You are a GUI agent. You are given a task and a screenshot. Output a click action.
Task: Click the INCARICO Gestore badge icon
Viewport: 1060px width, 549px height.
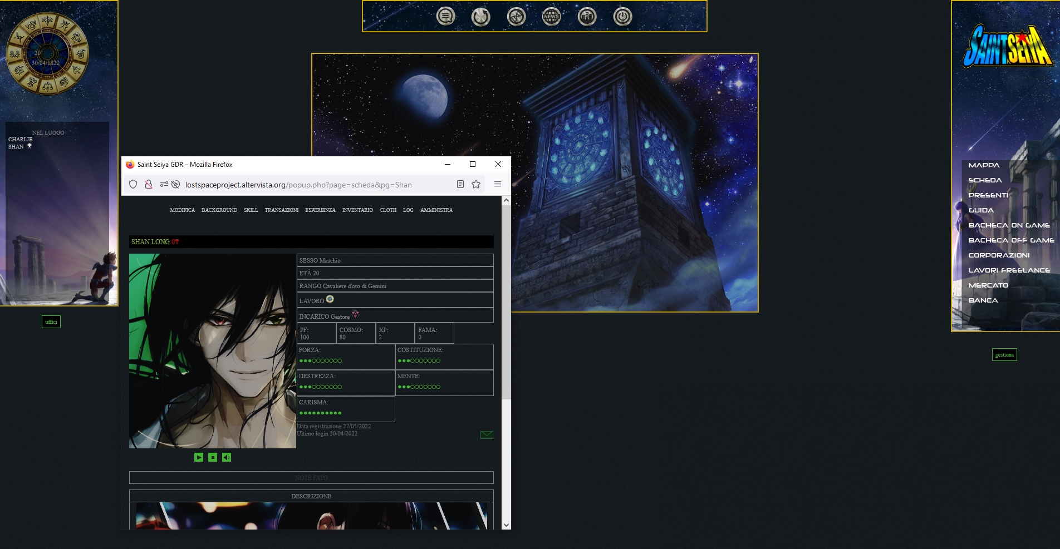click(356, 315)
